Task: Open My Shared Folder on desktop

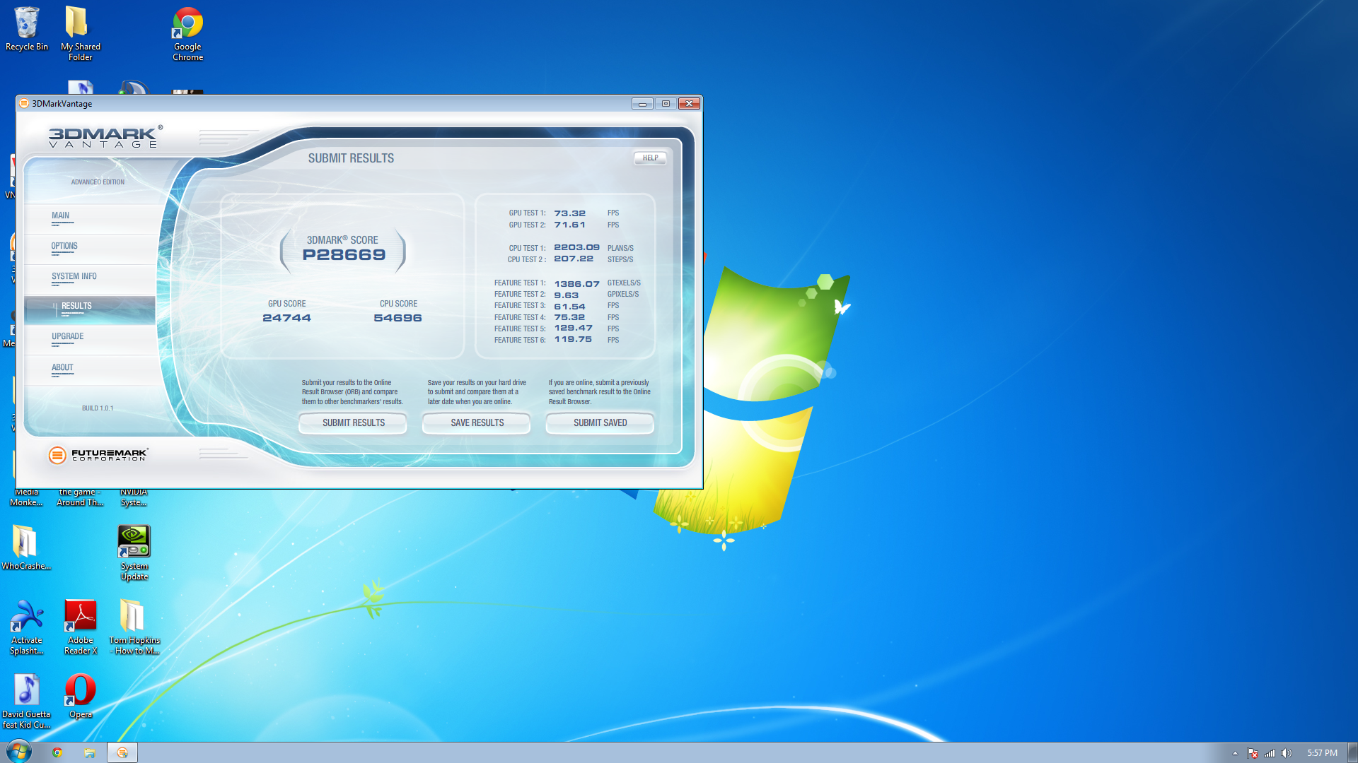Action: point(80,33)
